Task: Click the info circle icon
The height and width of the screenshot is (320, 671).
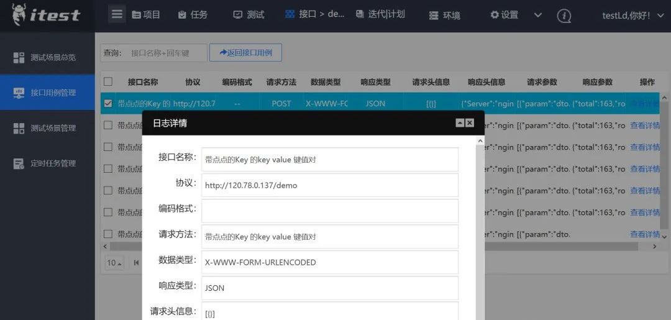Action: coord(564,16)
